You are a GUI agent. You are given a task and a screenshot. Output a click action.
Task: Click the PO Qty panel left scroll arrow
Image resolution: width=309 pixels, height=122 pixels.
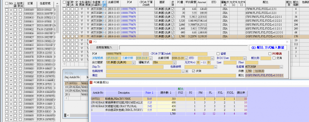pyautogui.click(x=68, y=115)
